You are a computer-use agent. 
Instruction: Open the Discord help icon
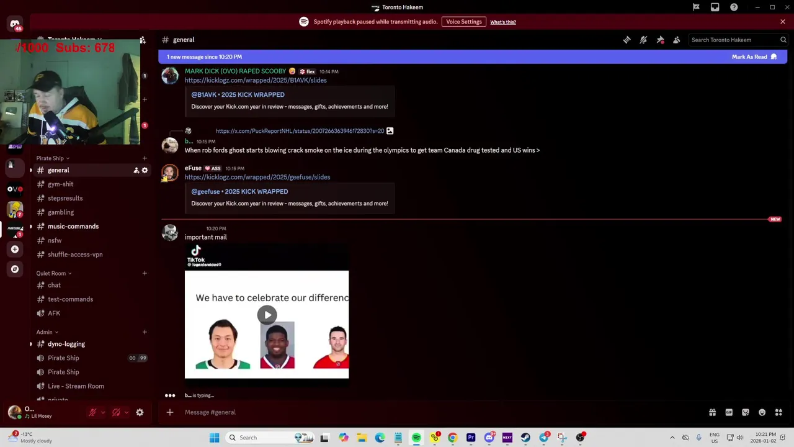(734, 7)
